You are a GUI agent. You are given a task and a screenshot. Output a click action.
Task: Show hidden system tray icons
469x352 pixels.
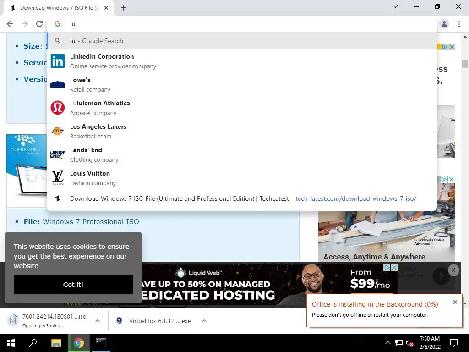point(387,343)
